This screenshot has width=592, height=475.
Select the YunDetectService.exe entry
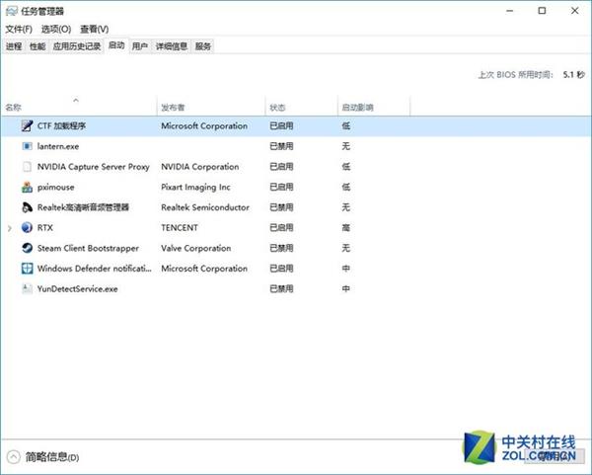click(77, 289)
